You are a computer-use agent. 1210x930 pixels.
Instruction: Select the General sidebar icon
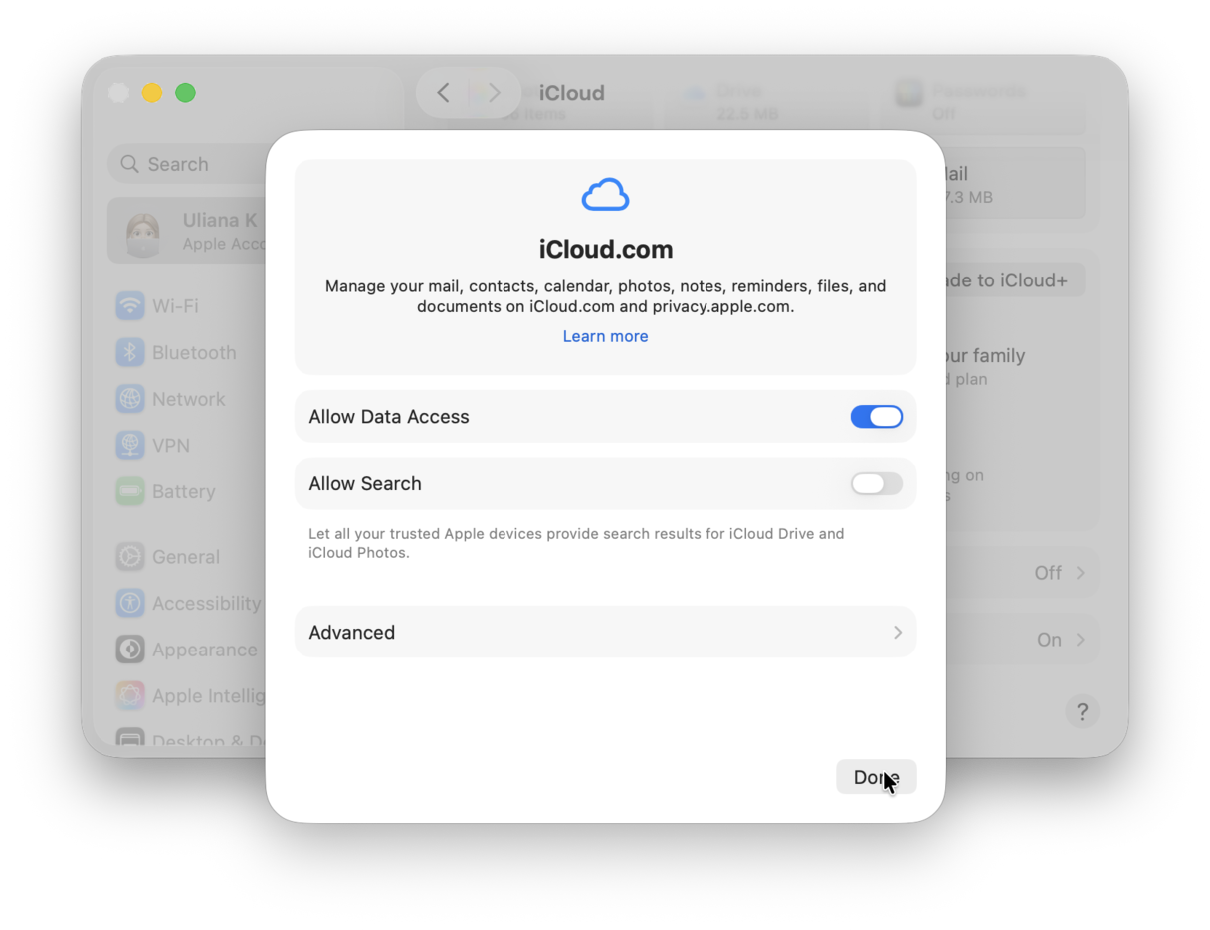point(130,557)
